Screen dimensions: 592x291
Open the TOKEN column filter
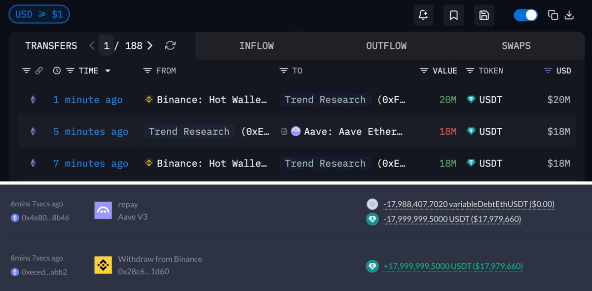click(x=470, y=71)
